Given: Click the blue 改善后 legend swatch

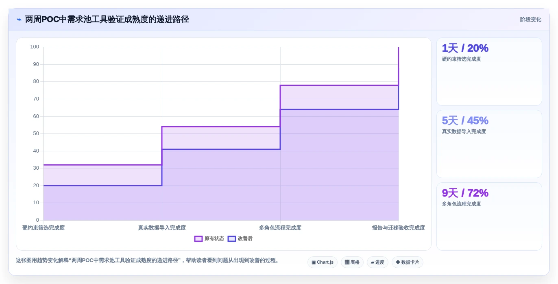Looking at the screenshot, I should tap(232, 239).
